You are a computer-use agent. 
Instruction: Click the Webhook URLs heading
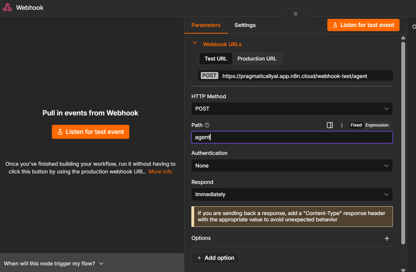(222, 44)
